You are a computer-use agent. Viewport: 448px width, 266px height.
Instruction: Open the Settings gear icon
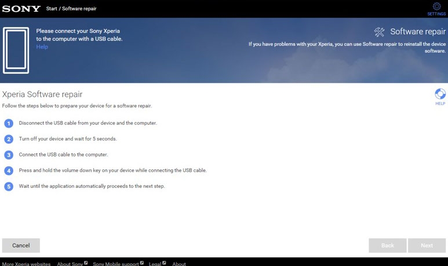[436, 6]
